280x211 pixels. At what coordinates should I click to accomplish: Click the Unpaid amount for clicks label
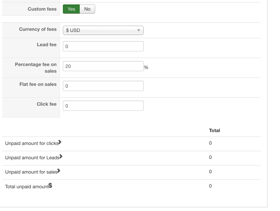[32, 143]
